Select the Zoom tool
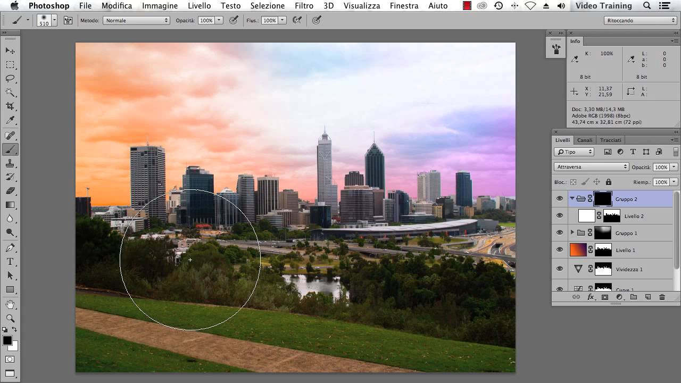 pos(10,318)
